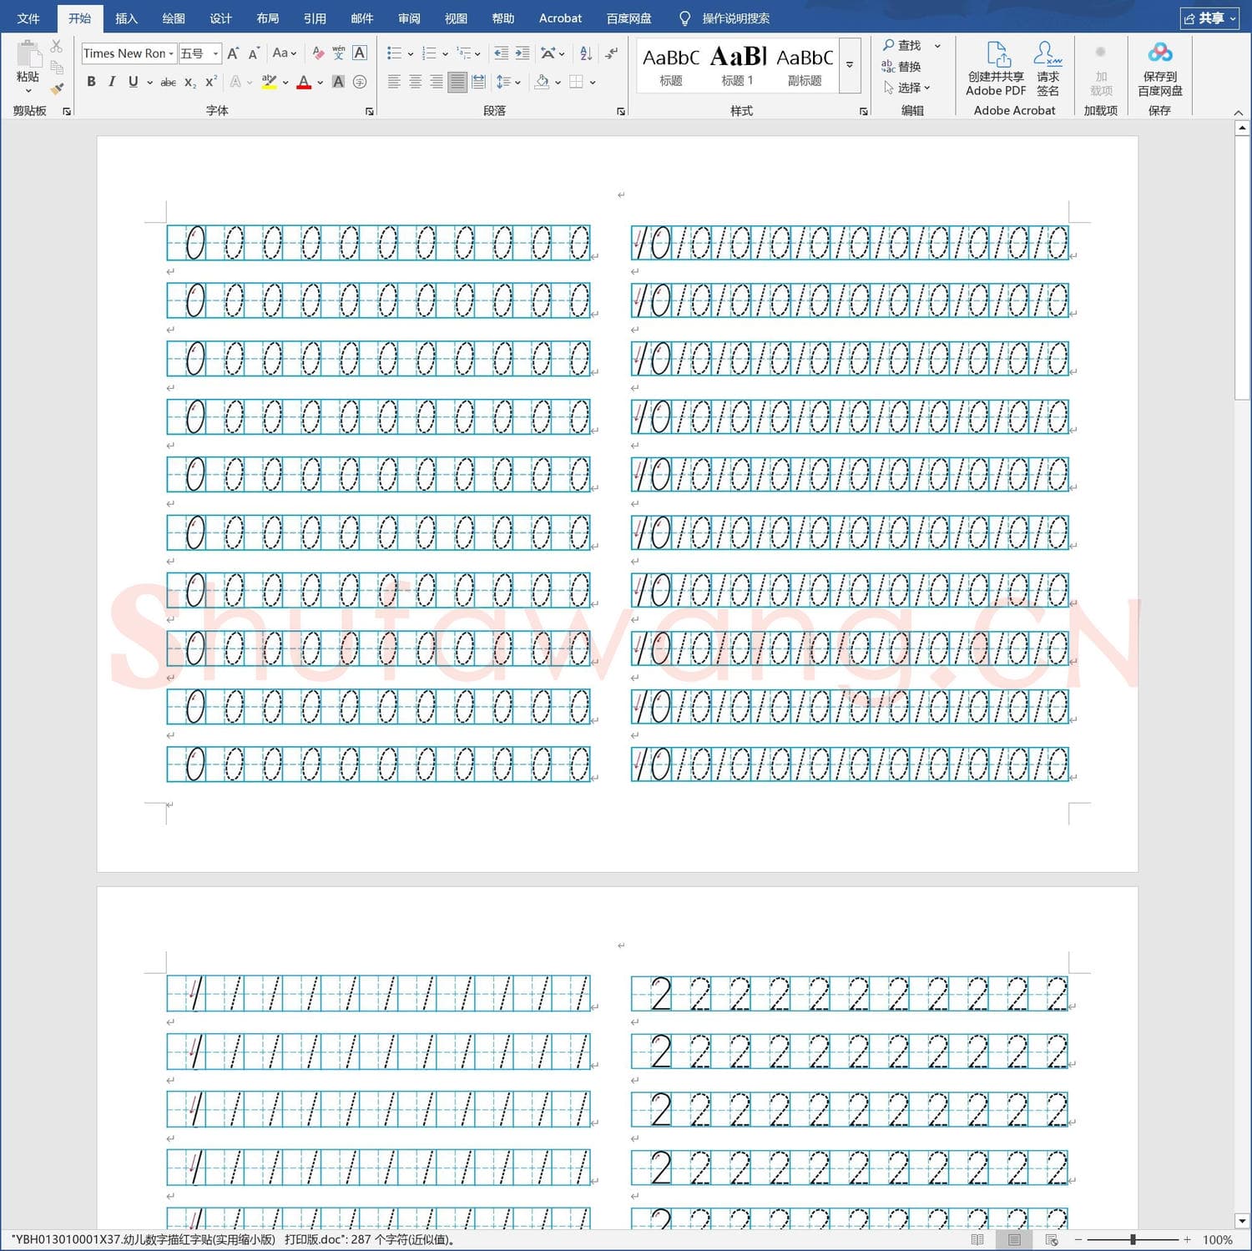Apply character border with boxed A icon

coord(360,53)
